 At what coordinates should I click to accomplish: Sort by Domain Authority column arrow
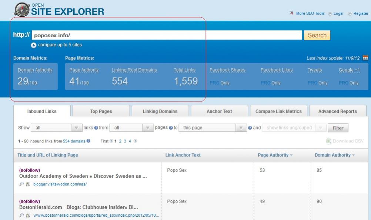(353, 155)
